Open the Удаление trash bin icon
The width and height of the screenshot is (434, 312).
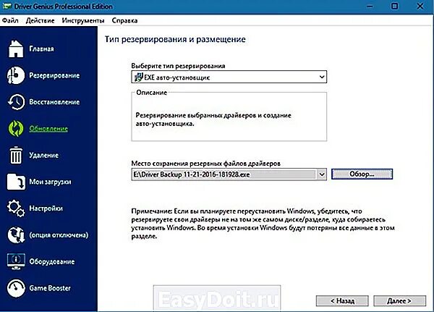pyautogui.click(x=16, y=155)
